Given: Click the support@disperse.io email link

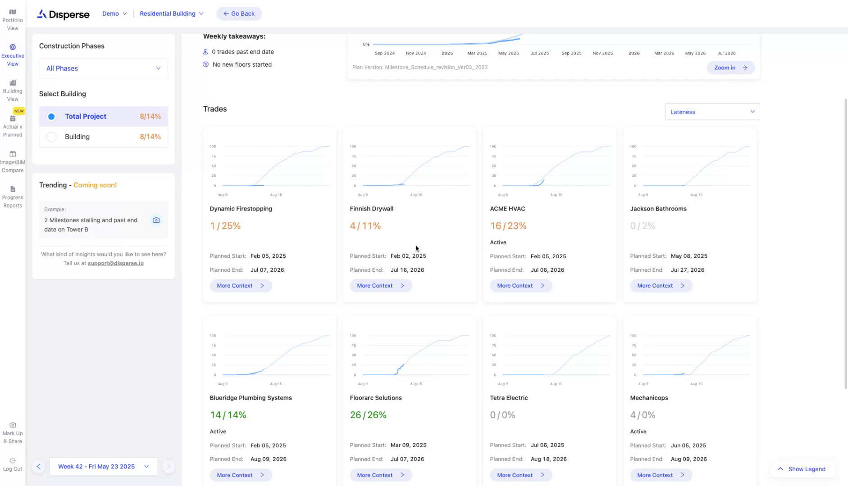Looking at the screenshot, I should click(115, 263).
